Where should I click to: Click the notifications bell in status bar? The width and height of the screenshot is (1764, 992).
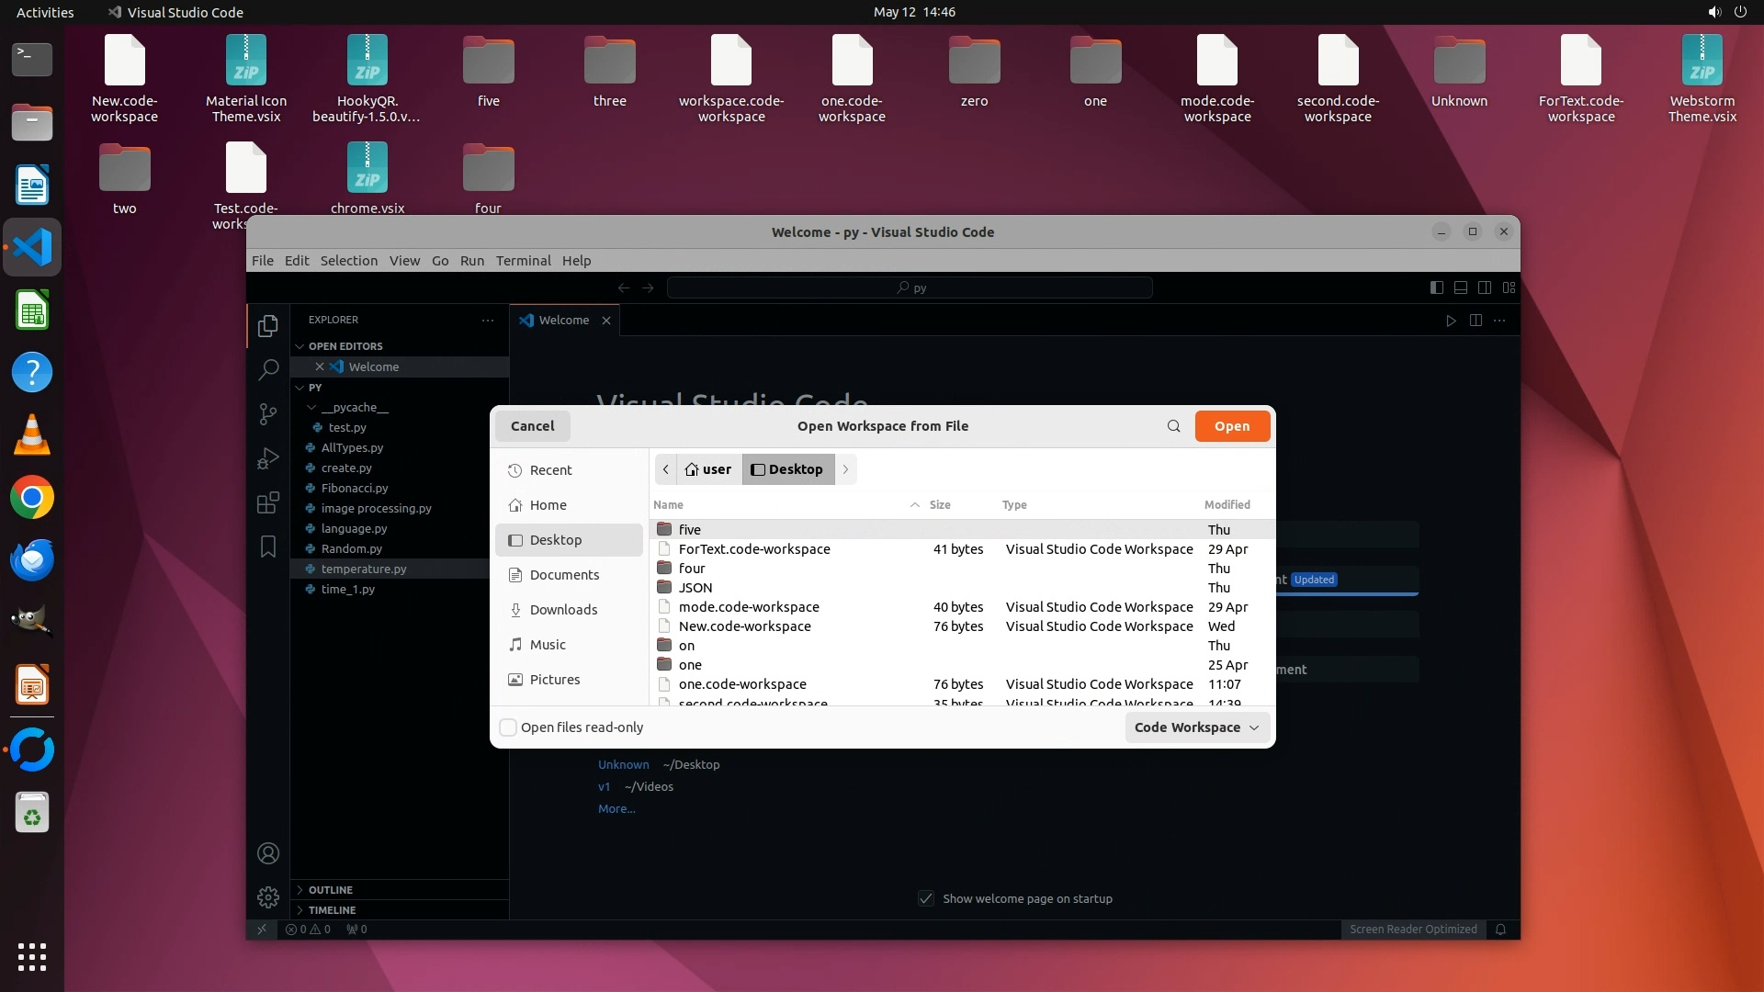(x=1500, y=930)
